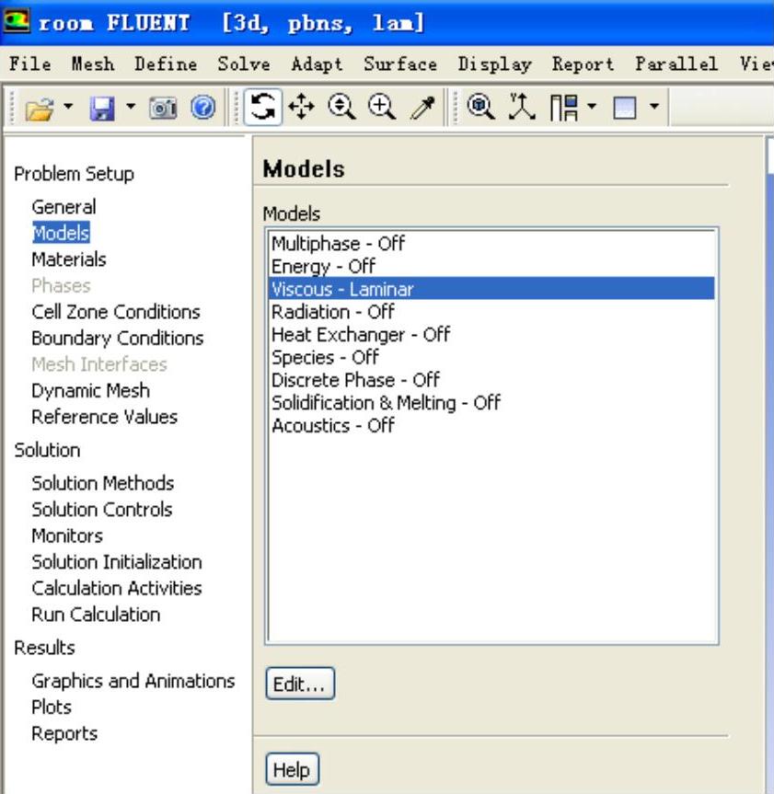Open the Adapt menu
The image size is (774, 794).
click(318, 64)
